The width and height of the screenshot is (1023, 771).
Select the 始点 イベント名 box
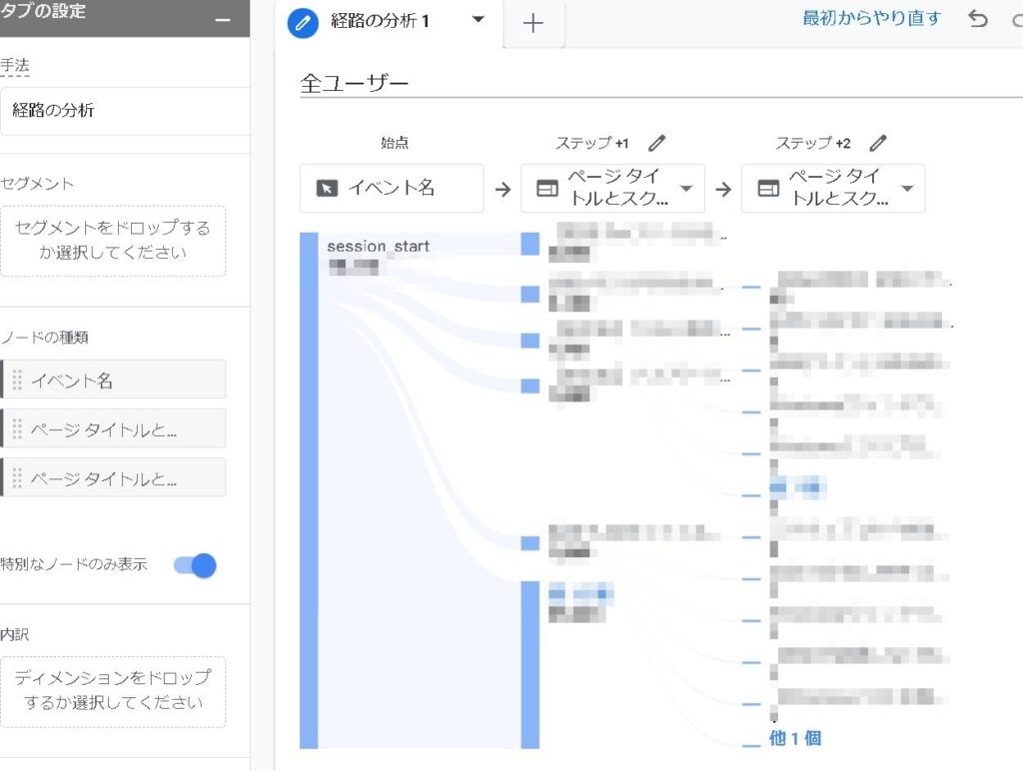pyautogui.click(x=392, y=189)
